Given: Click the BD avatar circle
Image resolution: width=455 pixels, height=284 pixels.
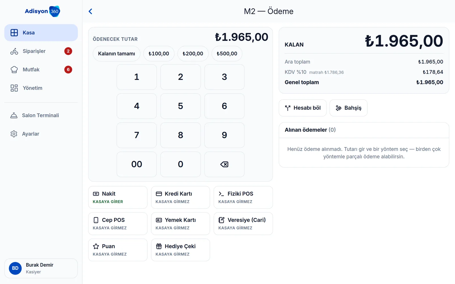Looking at the screenshot, I should [15, 268].
